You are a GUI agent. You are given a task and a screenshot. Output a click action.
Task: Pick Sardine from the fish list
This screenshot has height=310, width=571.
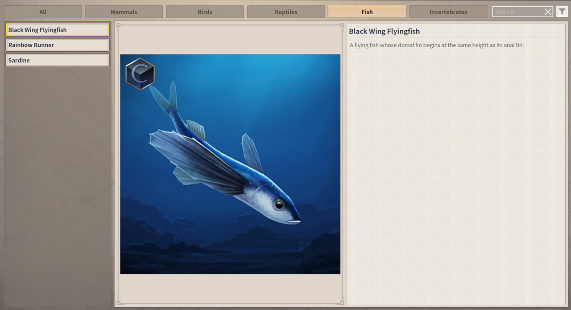[57, 60]
